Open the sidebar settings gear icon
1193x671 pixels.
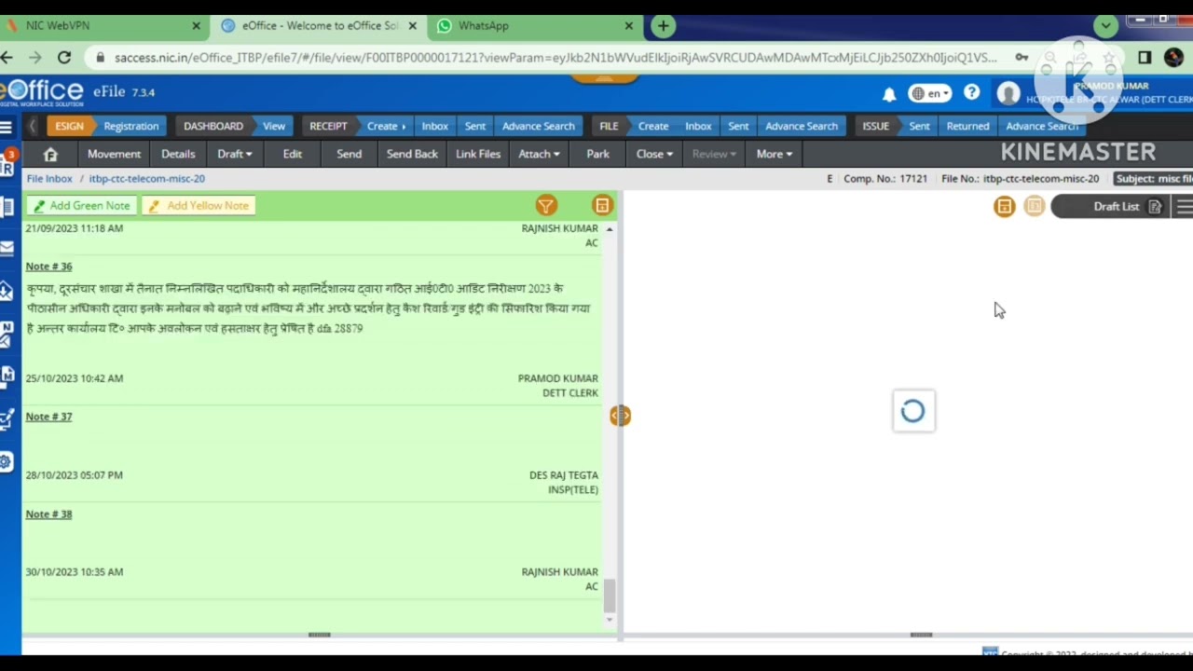click(x=6, y=461)
